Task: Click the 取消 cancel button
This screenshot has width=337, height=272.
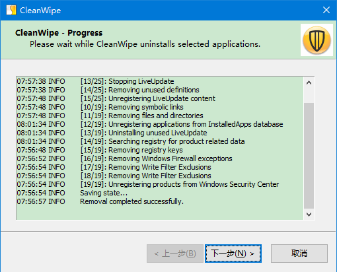Action: 299,254
